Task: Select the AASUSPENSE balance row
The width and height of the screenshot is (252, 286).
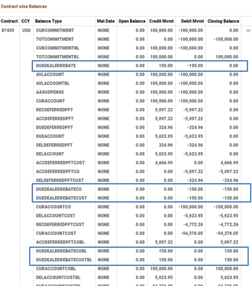Action: [137, 92]
